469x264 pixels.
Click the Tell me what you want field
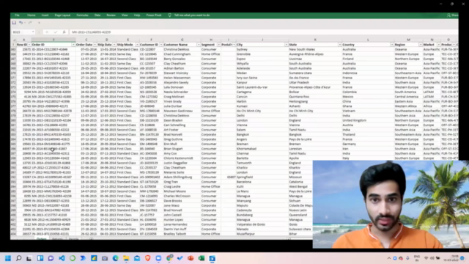click(192, 15)
